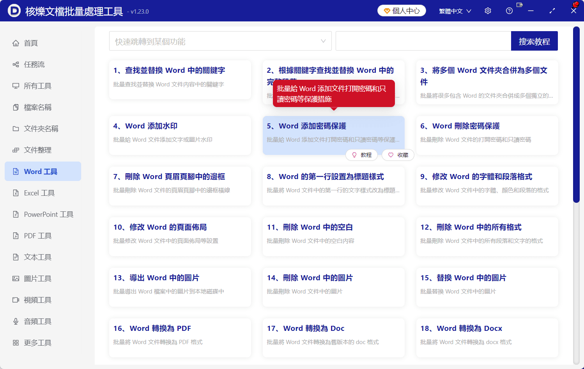Open card 修改 Word 的頁面佈局
584x369 pixels.
point(180,237)
